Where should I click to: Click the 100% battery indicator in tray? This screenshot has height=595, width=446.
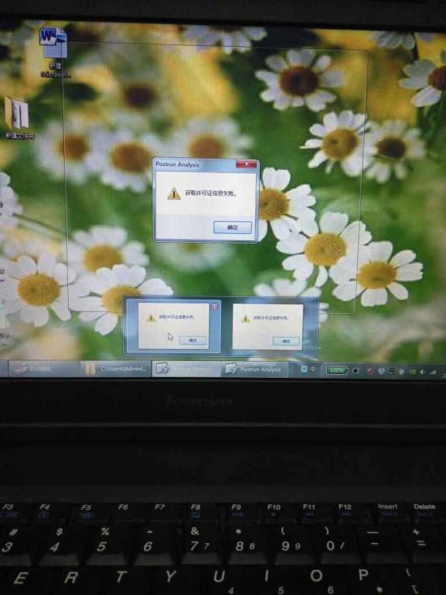click(337, 370)
